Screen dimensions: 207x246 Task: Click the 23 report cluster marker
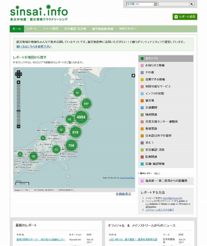pos(56,149)
